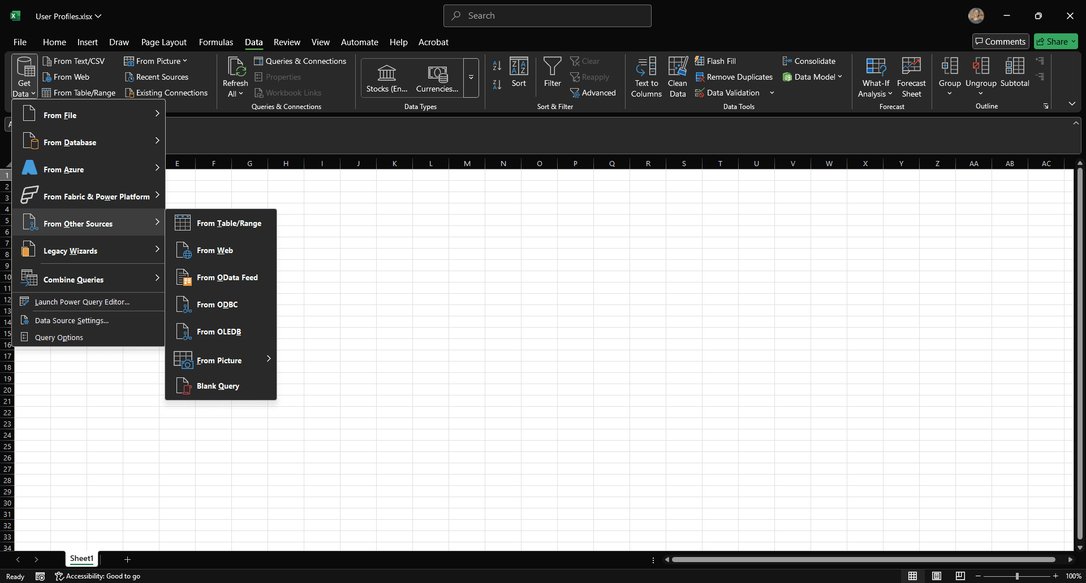Expand the Group dropdown
The image size is (1086, 583).
point(950,93)
